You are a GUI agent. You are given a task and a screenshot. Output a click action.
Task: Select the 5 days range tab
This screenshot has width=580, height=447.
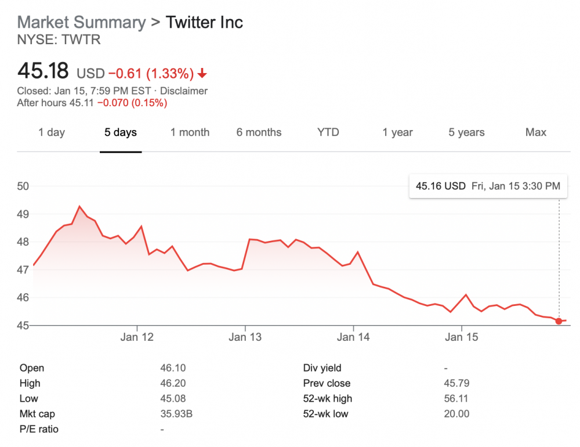pos(121,132)
